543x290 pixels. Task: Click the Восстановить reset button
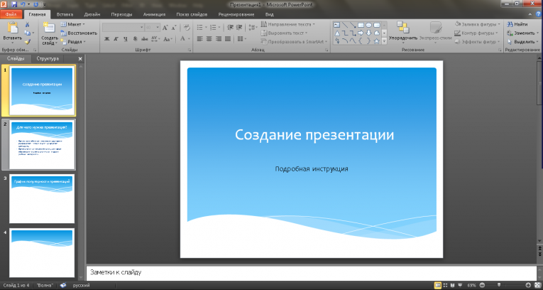pos(79,33)
